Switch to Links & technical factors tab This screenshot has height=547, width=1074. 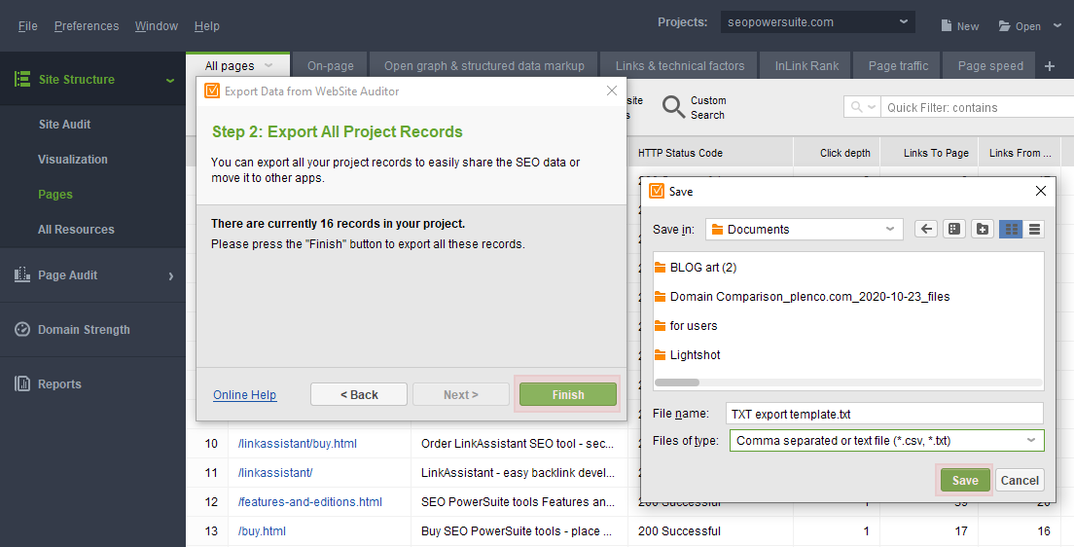click(679, 66)
